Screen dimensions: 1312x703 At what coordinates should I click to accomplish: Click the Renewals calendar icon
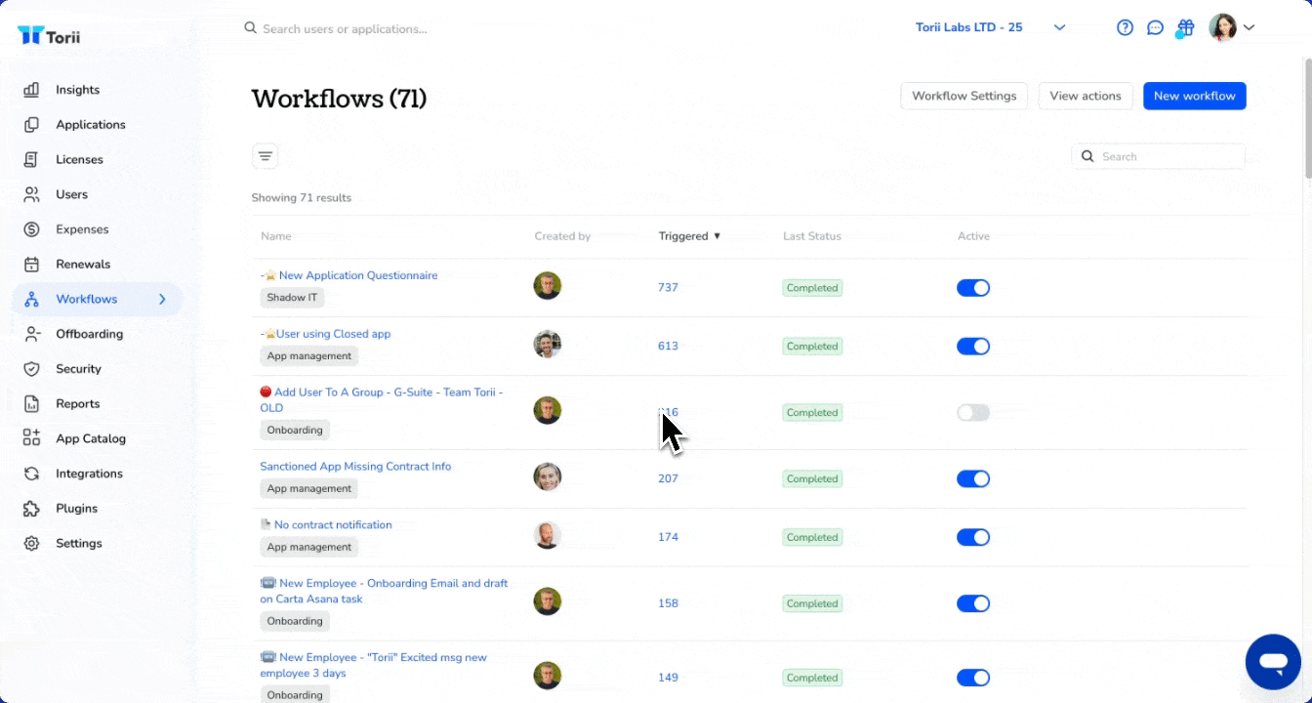[31, 265]
